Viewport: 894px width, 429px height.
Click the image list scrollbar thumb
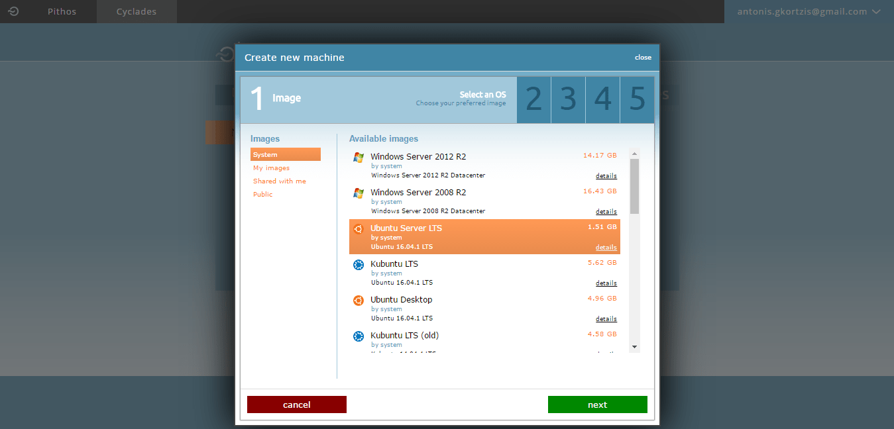coord(634,186)
